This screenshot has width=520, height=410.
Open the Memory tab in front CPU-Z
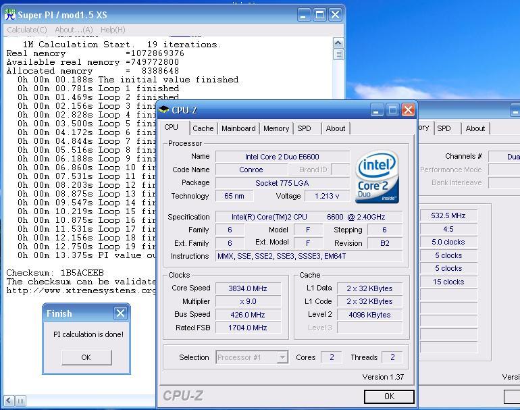tap(276, 128)
